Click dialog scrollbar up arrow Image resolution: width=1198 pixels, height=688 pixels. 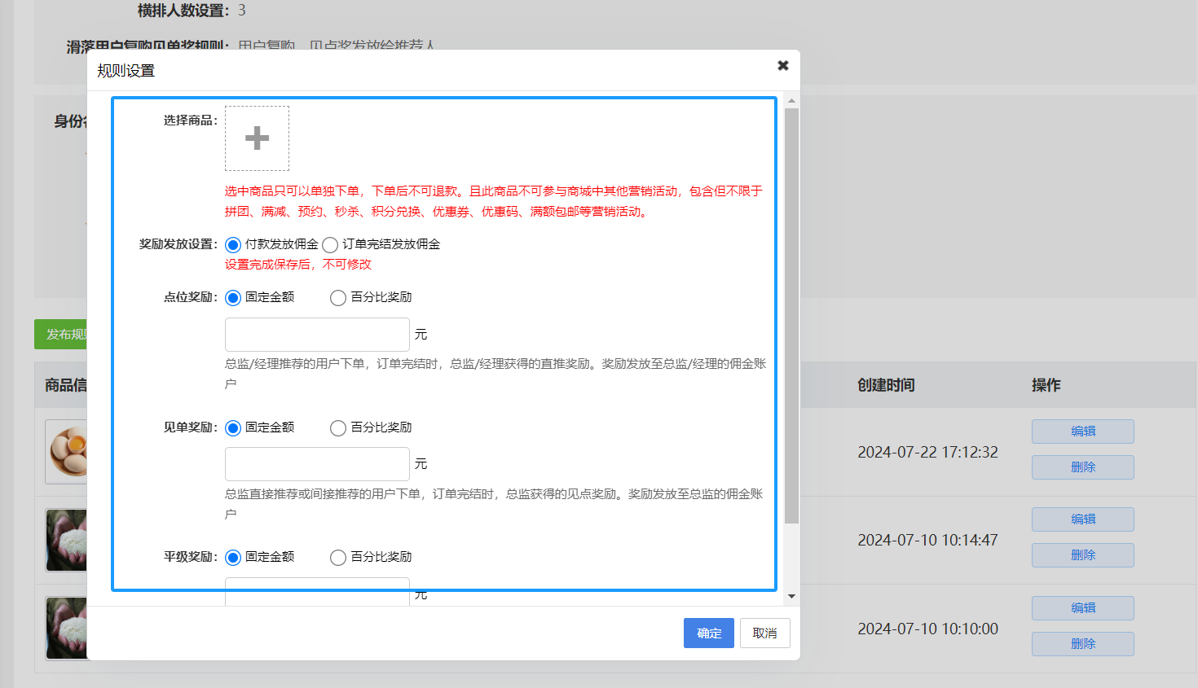tap(791, 101)
